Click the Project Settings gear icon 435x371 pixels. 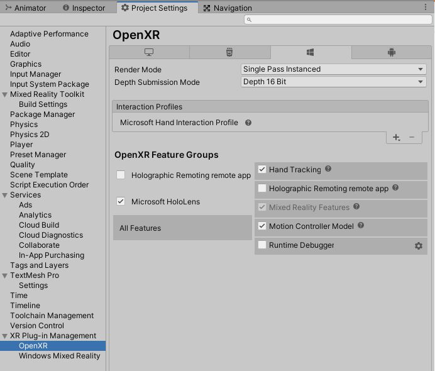[x=125, y=8]
